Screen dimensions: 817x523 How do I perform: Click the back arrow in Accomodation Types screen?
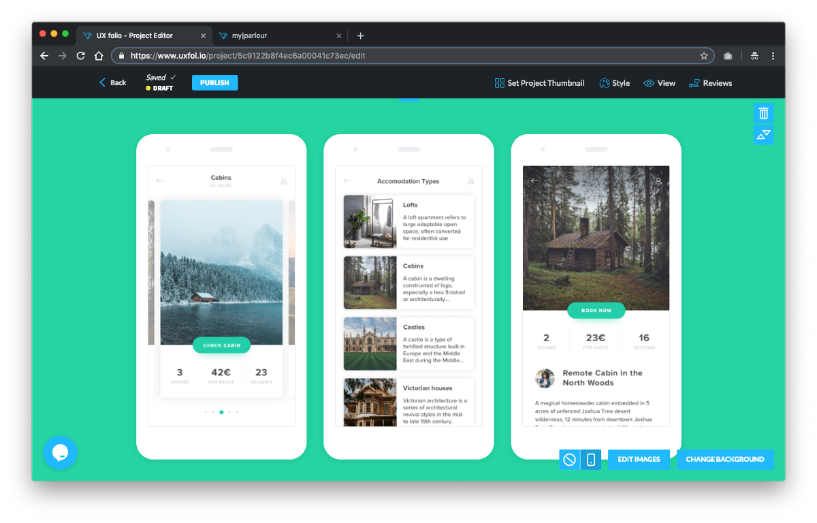coord(347,181)
